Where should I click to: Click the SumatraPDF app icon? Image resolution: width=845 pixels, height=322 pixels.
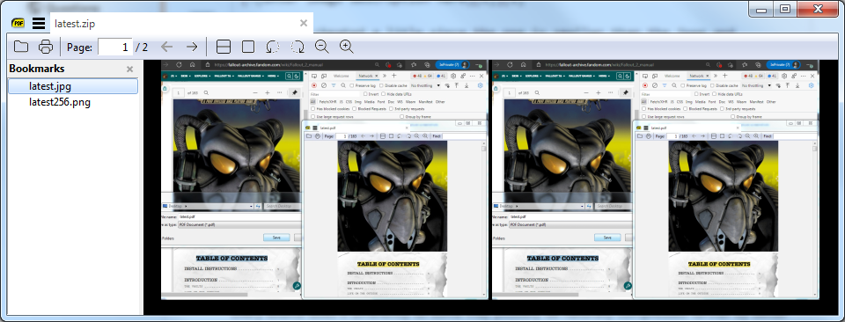[18, 23]
